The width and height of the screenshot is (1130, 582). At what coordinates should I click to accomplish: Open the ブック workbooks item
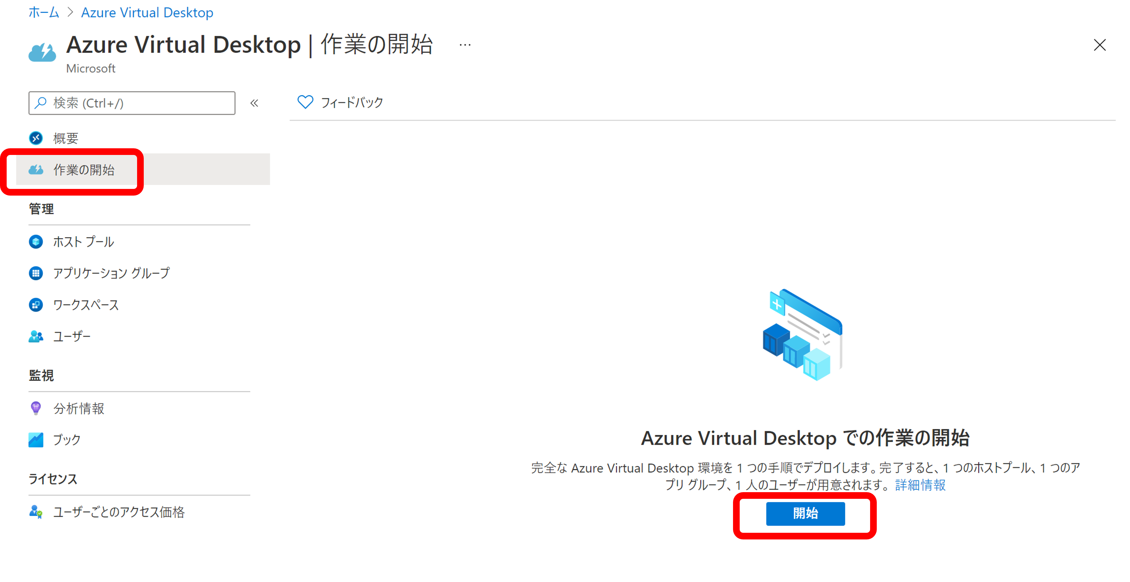tap(67, 439)
